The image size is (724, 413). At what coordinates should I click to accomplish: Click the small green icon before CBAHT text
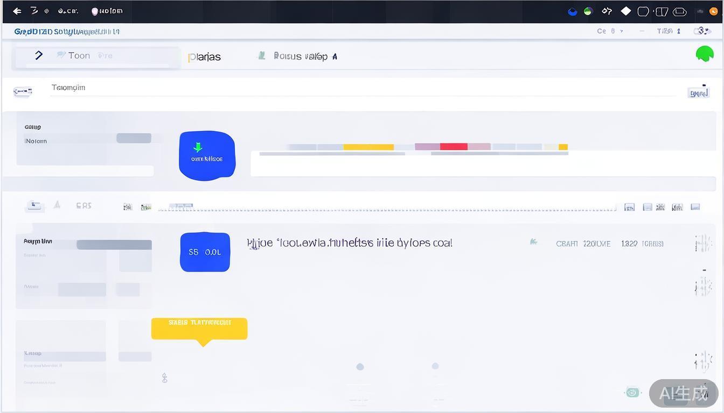pyautogui.click(x=533, y=242)
